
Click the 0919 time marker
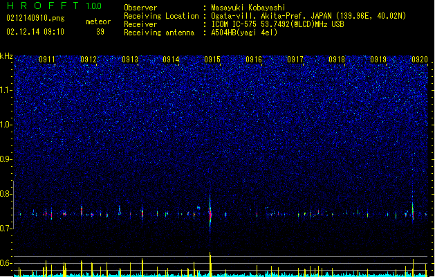click(x=378, y=60)
